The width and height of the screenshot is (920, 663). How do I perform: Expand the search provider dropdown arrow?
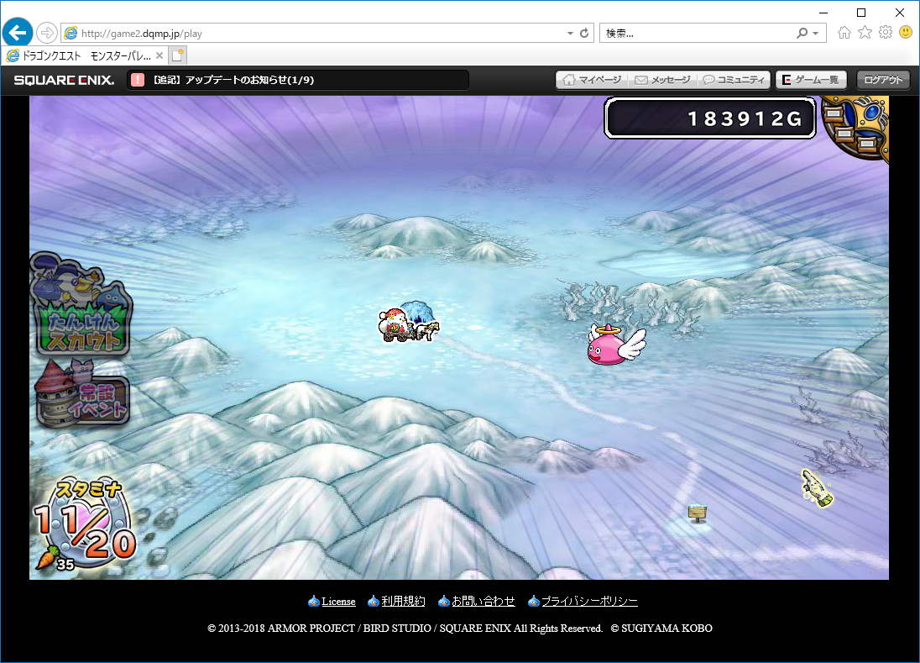pos(815,34)
